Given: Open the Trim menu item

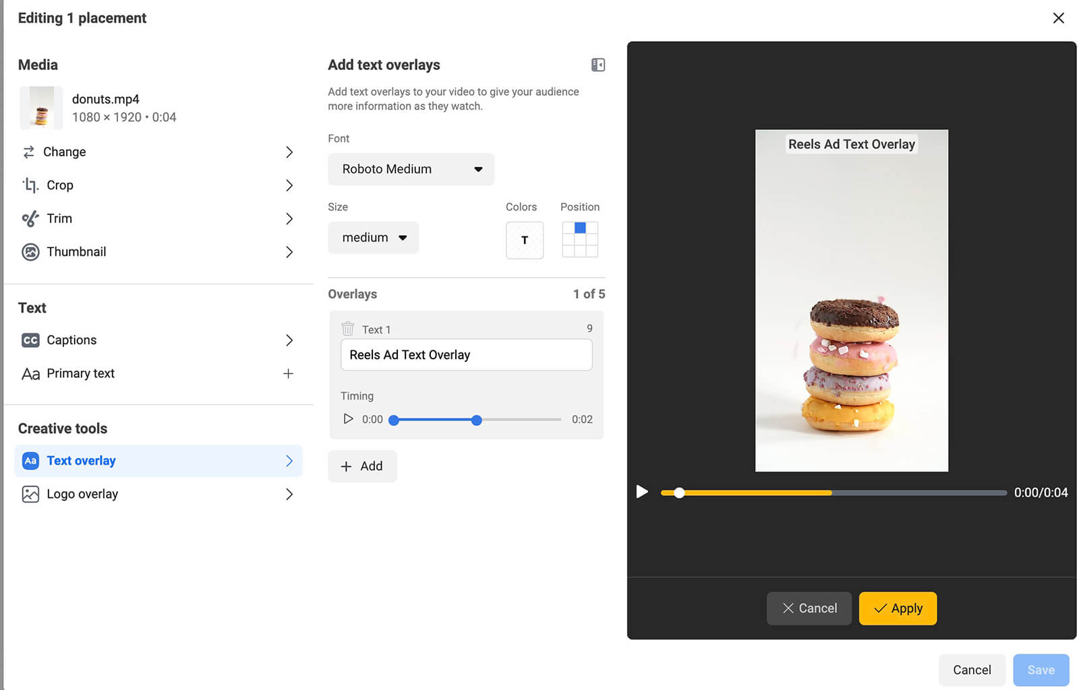Looking at the screenshot, I should click(x=158, y=218).
